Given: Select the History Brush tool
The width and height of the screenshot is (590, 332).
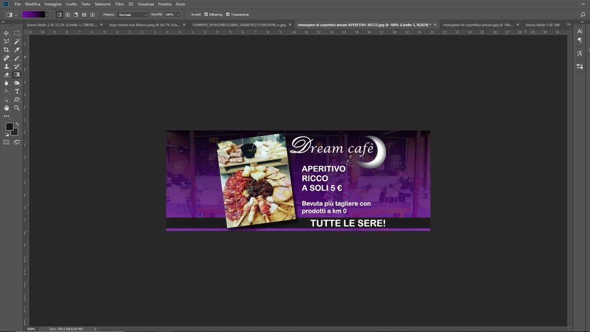Looking at the screenshot, I should (17, 66).
